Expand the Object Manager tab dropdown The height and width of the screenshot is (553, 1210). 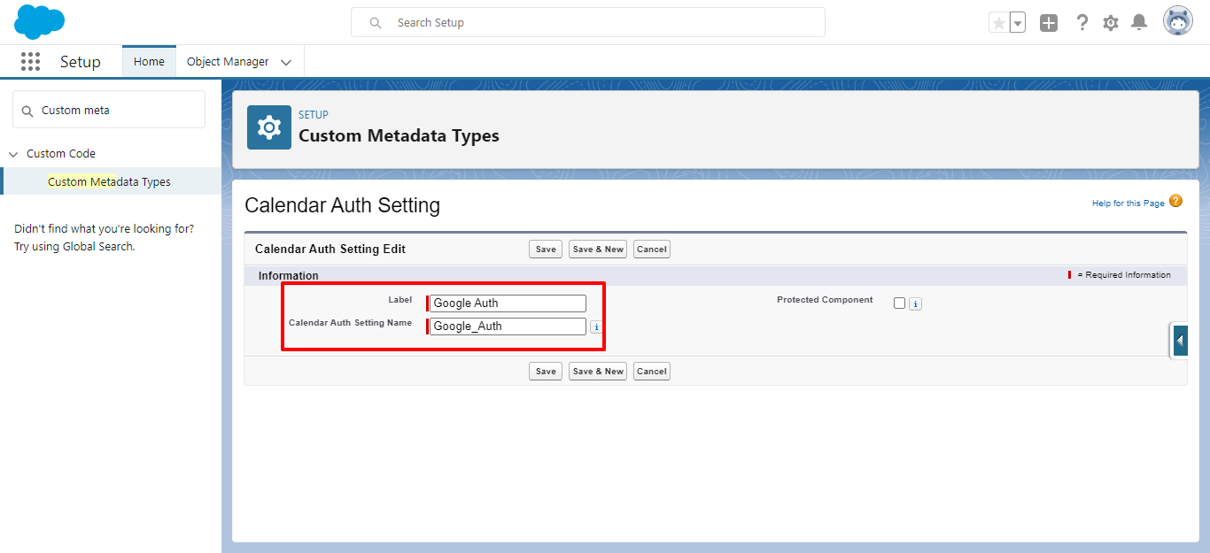point(286,63)
